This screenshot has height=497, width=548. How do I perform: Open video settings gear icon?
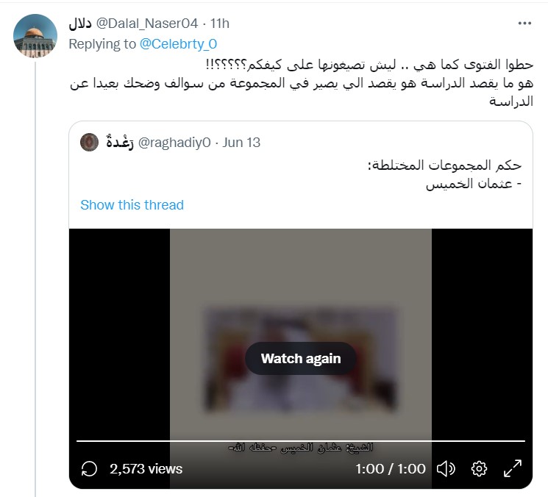479,468
